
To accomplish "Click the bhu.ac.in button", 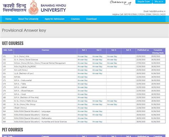I will [159, 1].
